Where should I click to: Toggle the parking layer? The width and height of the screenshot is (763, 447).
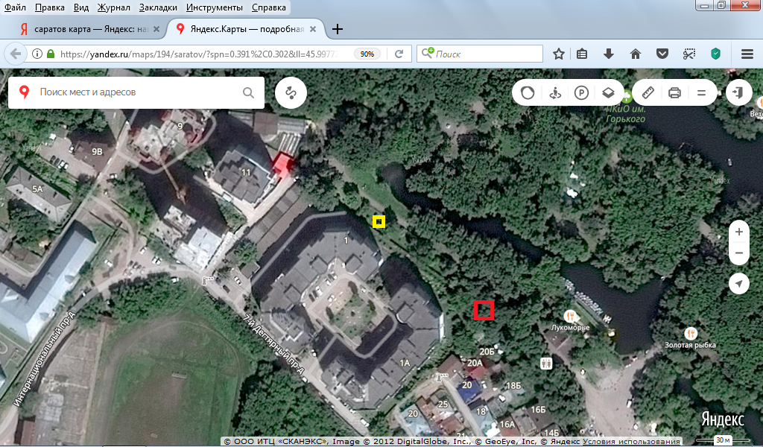click(x=581, y=92)
